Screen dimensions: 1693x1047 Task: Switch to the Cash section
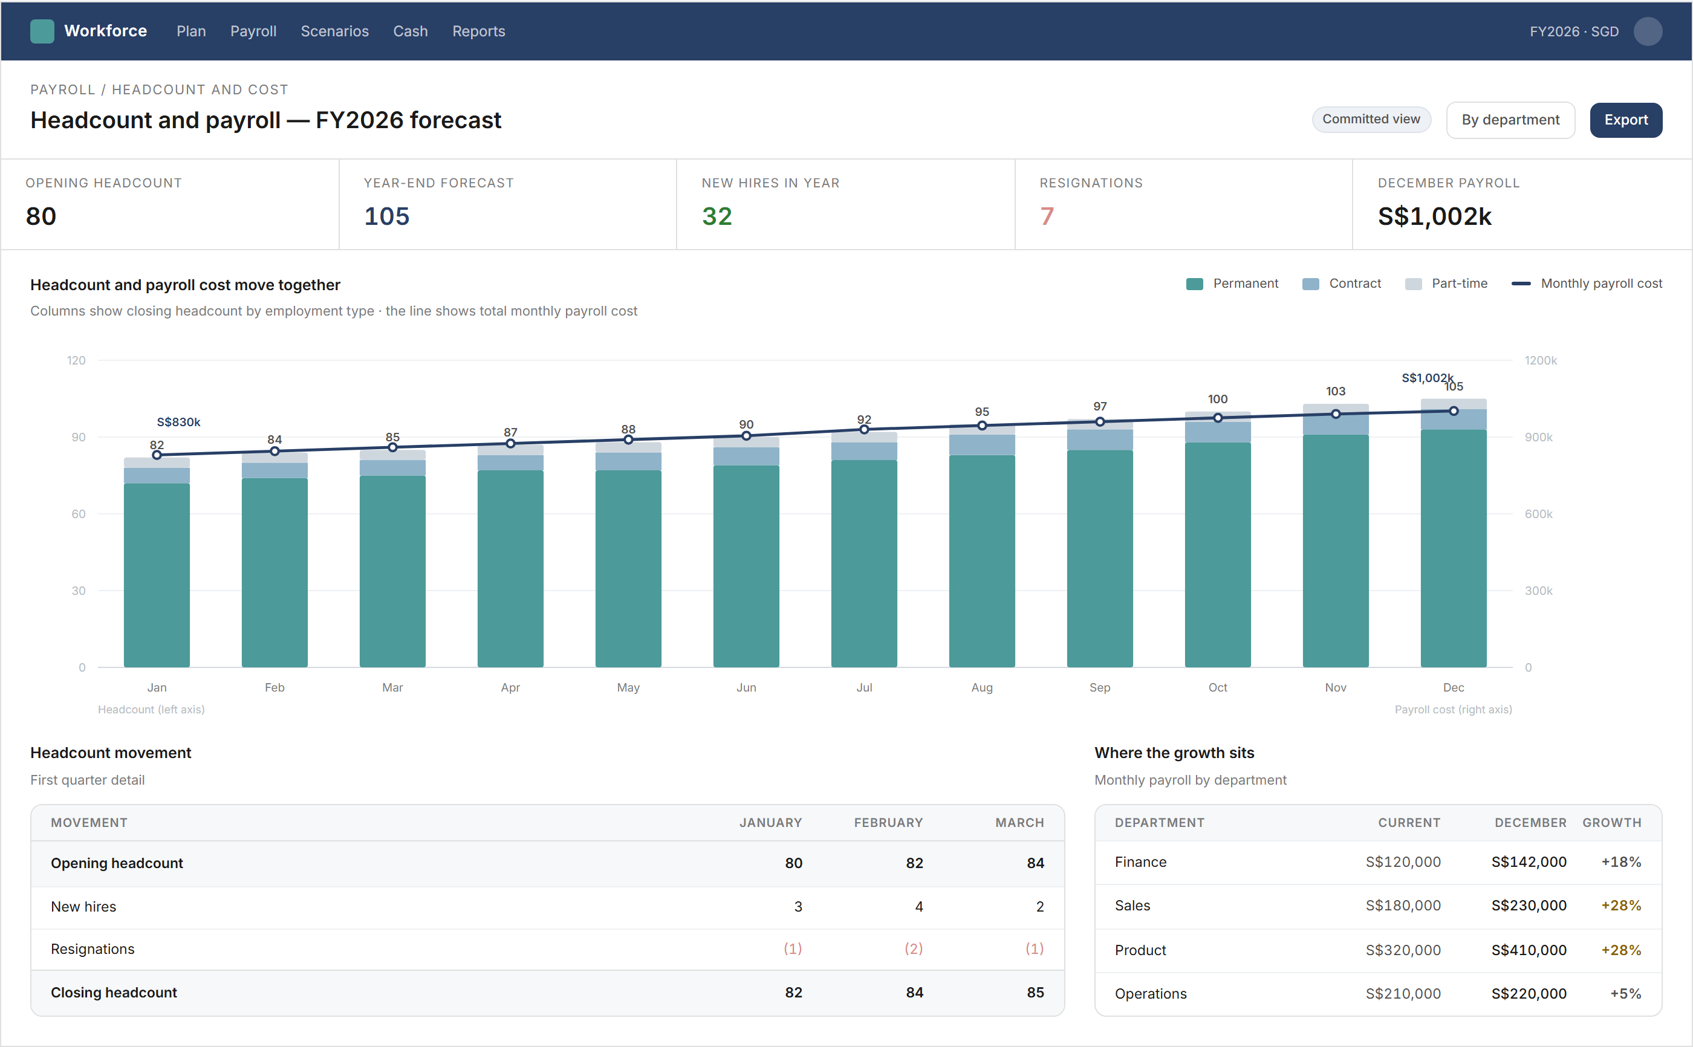[411, 31]
